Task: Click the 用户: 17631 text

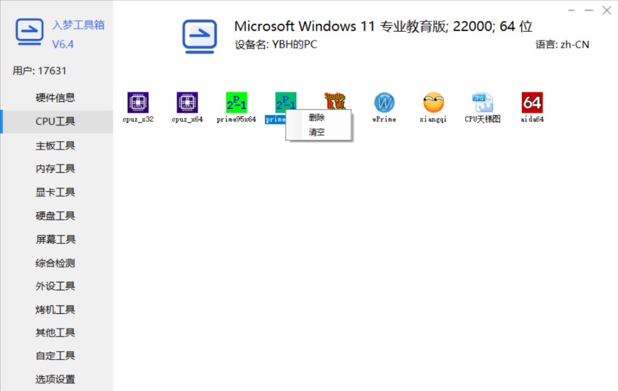Action: 39,71
